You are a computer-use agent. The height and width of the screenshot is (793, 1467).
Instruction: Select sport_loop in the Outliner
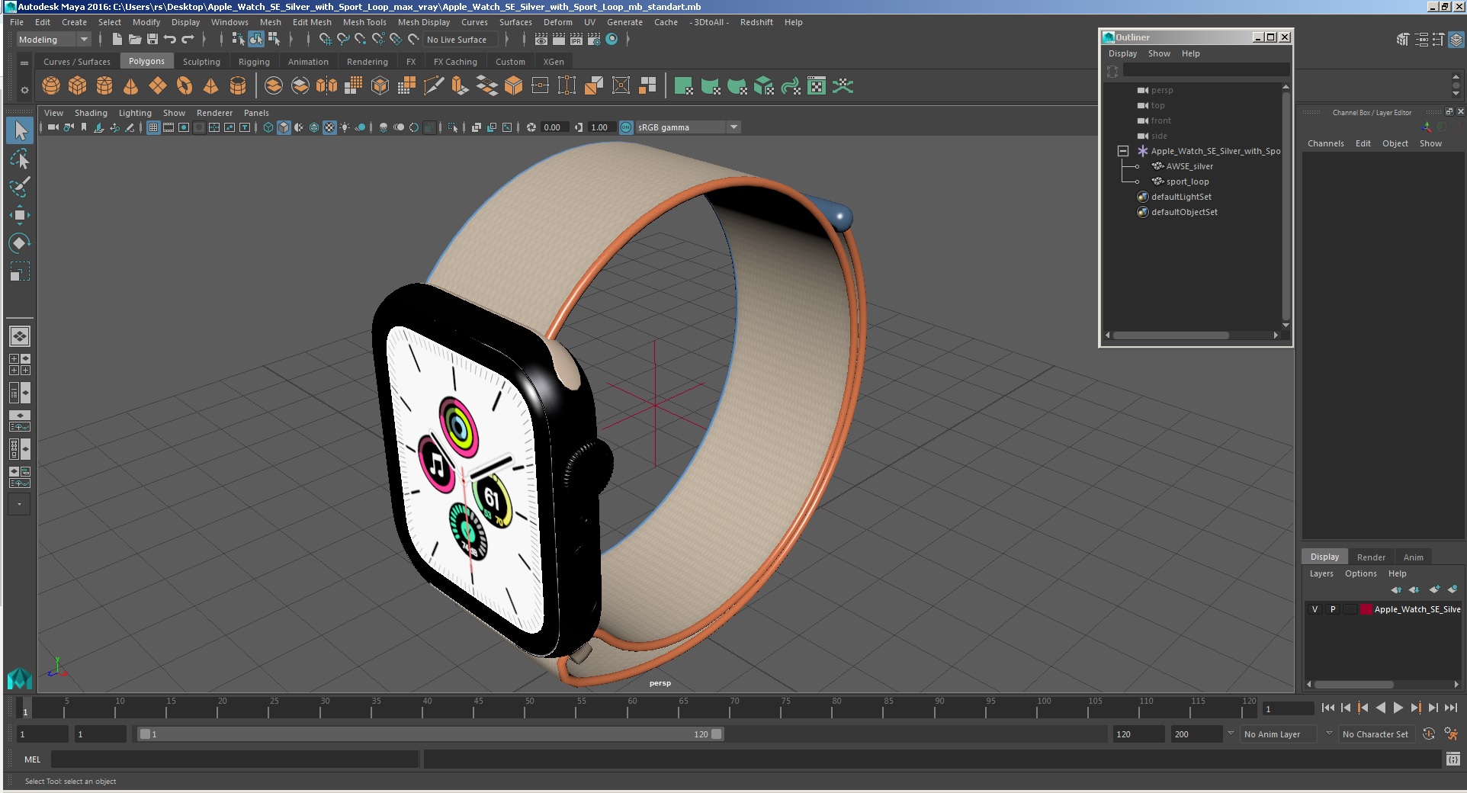click(x=1187, y=181)
